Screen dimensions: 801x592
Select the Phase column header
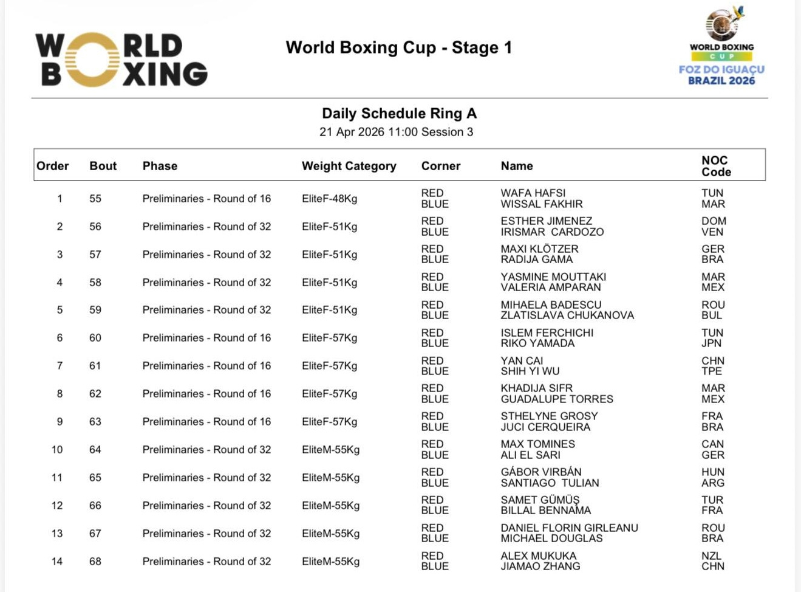(160, 166)
